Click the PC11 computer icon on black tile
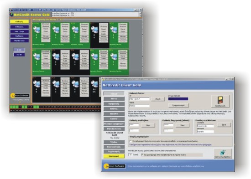Screen dimensions: 251x179 click(x=94, y=30)
